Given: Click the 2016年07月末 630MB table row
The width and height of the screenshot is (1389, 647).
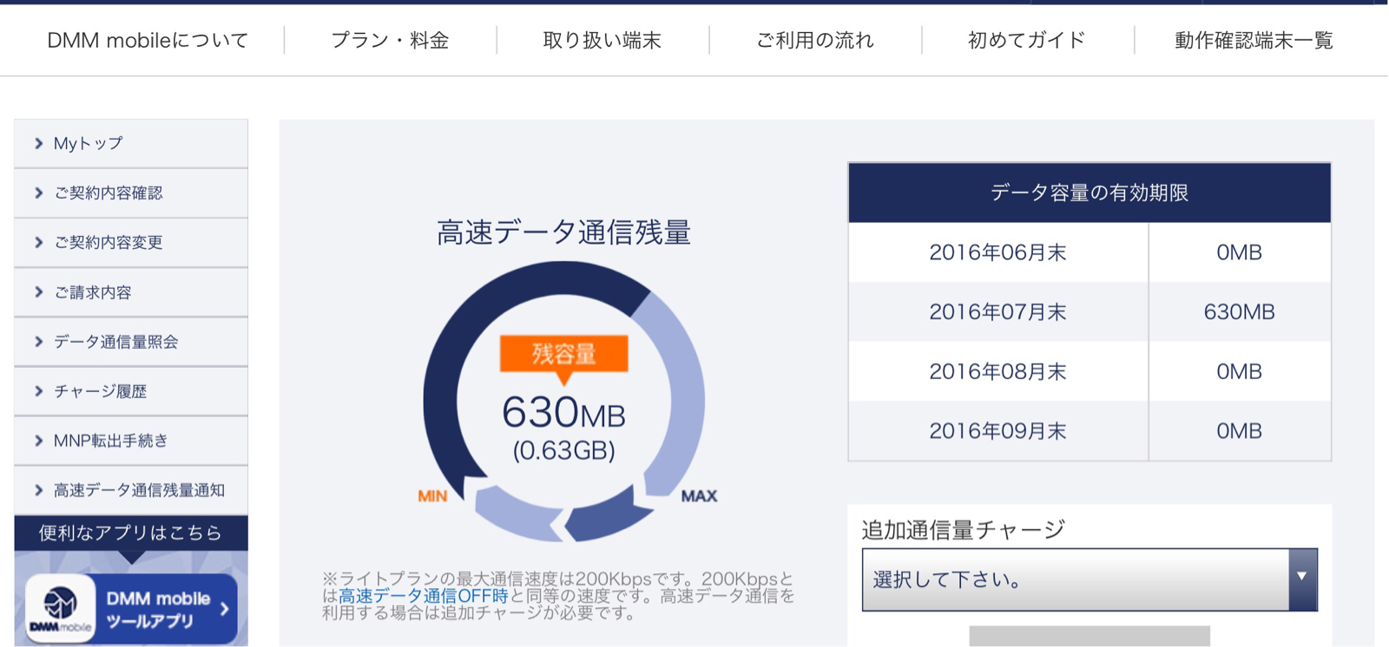Looking at the screenshot, I should 1089,312.
